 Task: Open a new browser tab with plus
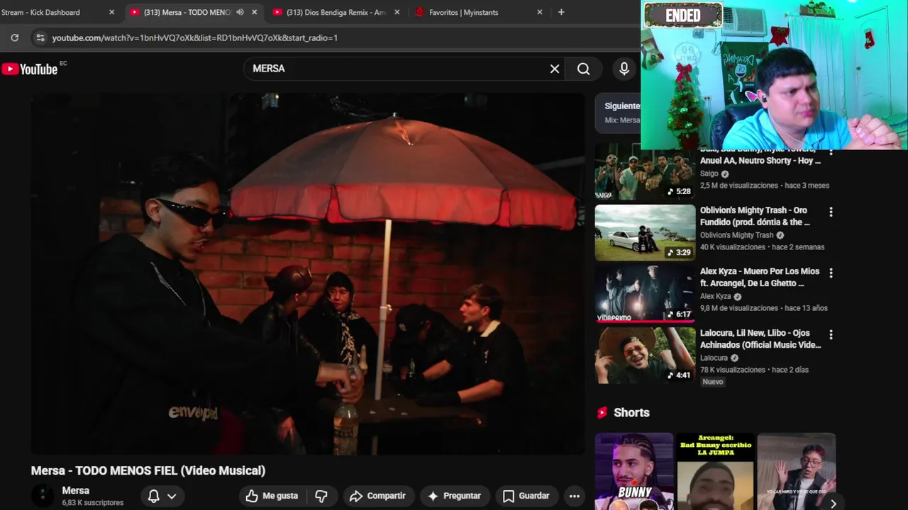pos(561,12)
